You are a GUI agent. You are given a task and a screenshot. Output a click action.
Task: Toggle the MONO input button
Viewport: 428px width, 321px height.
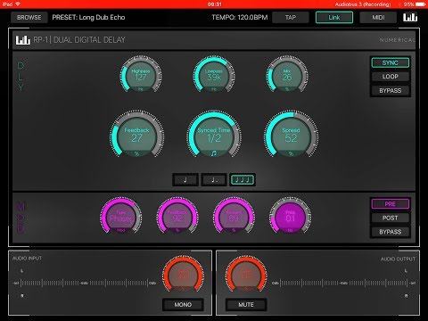(x=183, y=305)
